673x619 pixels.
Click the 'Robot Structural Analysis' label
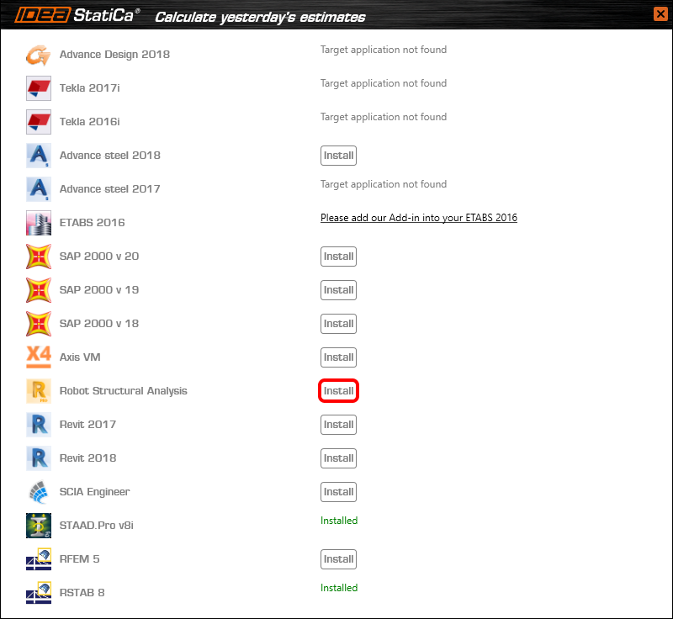point(123,391)
